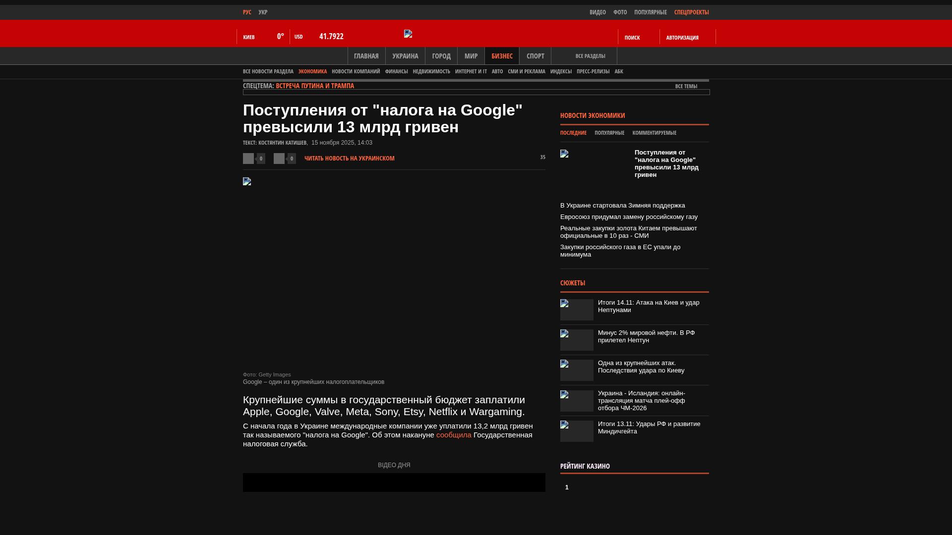Switch to Комментируемые news tab
The width and height of the screenshot is (952, 535).
tap(654, 133)
